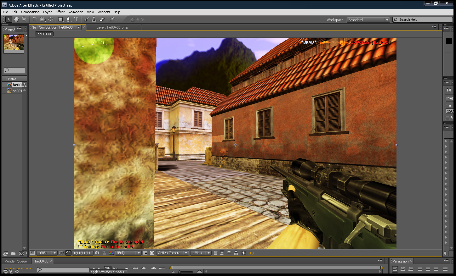The width and height of the screenshot is (456, 276).
Task: Select the Puppet Pin tool
Action: click(112, 19)
